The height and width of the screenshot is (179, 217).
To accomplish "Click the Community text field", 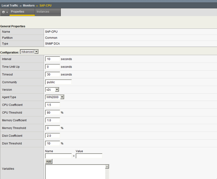I will pyautogui.click(x=58, y=82).
